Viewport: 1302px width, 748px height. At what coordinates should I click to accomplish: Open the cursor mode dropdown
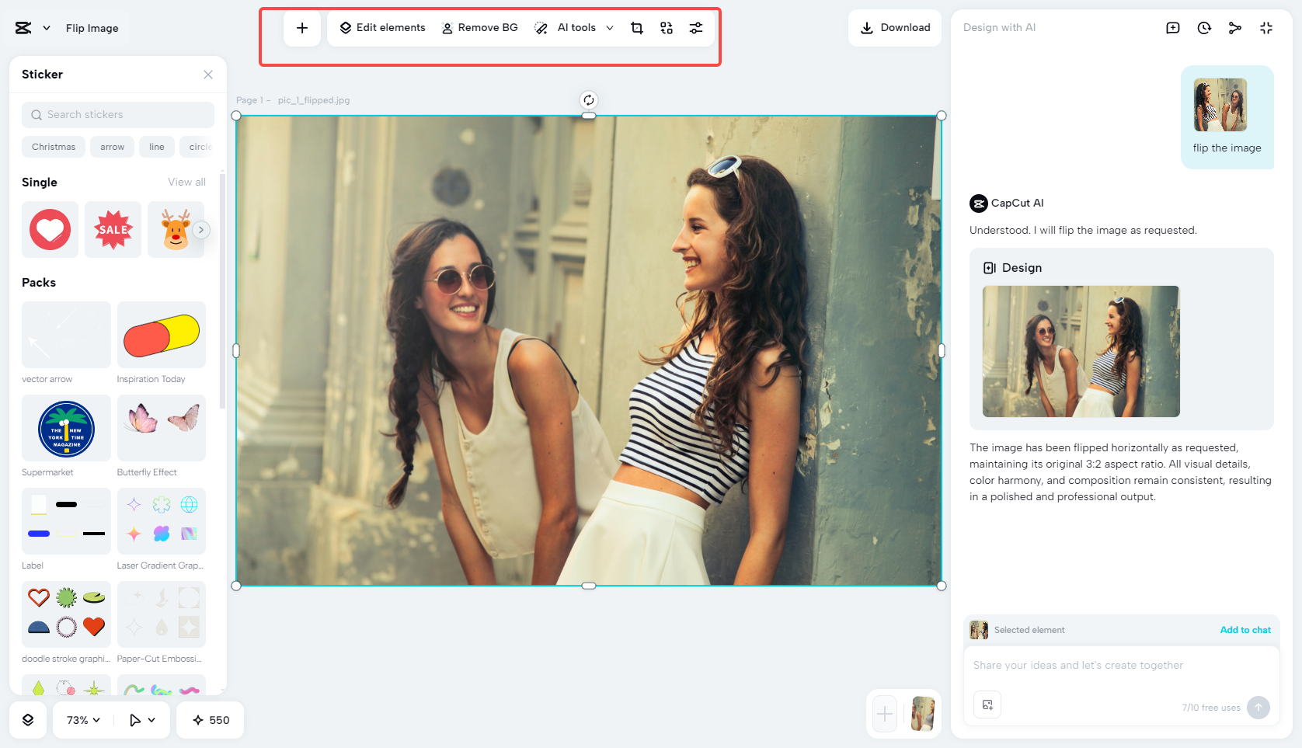click(x=141, y=720)
